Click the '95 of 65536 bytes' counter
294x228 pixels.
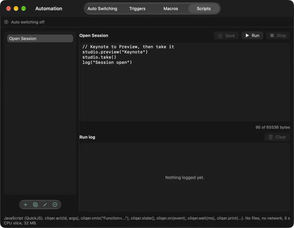(x=273, y=127)
